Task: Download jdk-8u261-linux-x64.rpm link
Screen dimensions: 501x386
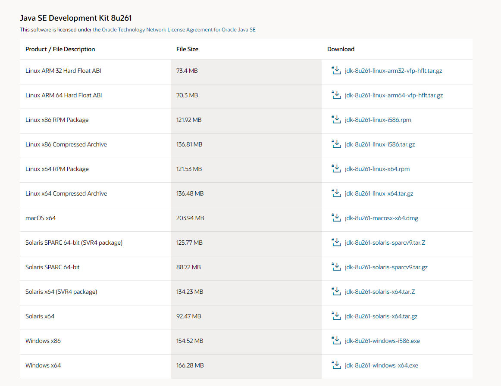Action: tap(377, 169)
